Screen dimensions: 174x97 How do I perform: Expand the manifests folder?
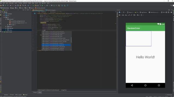click(4, 14)
